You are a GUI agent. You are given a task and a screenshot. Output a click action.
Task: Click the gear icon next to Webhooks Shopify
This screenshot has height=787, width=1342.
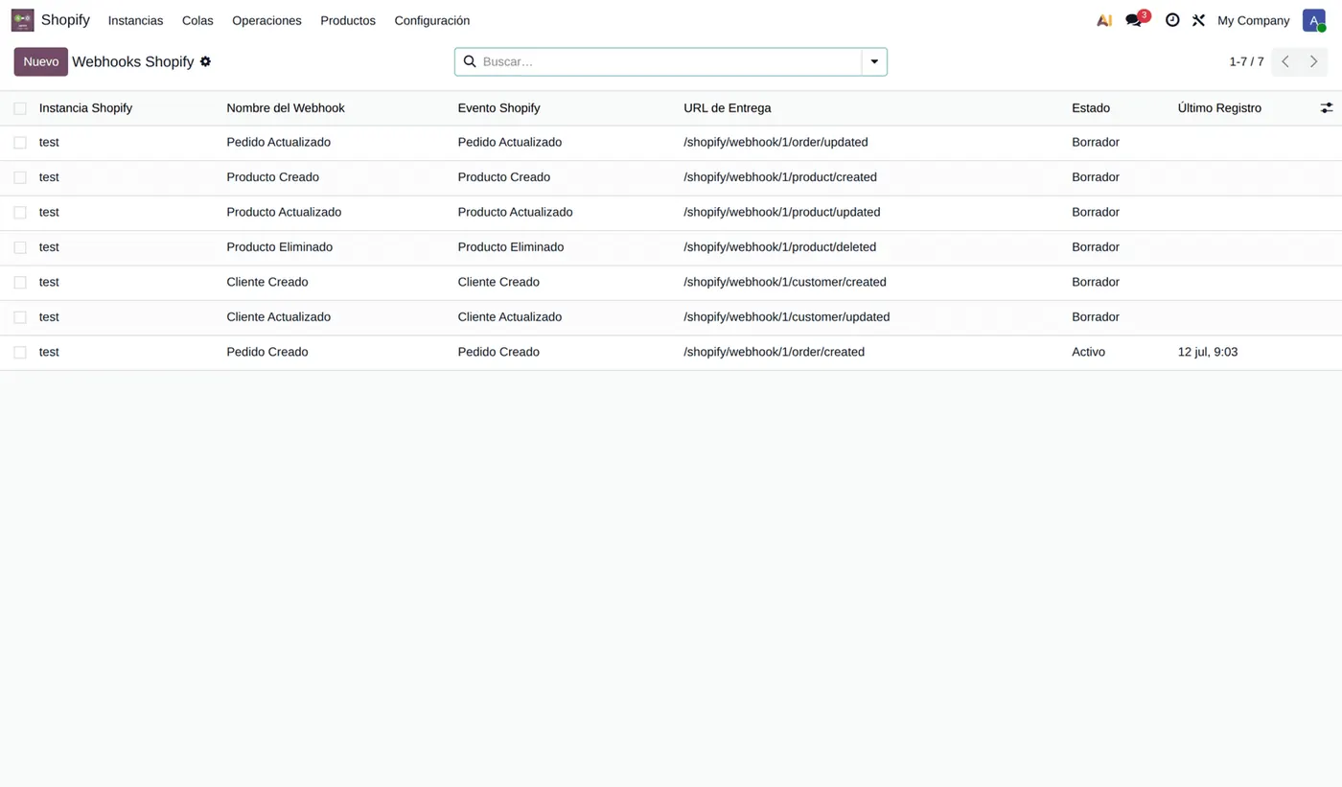point(205,61)
